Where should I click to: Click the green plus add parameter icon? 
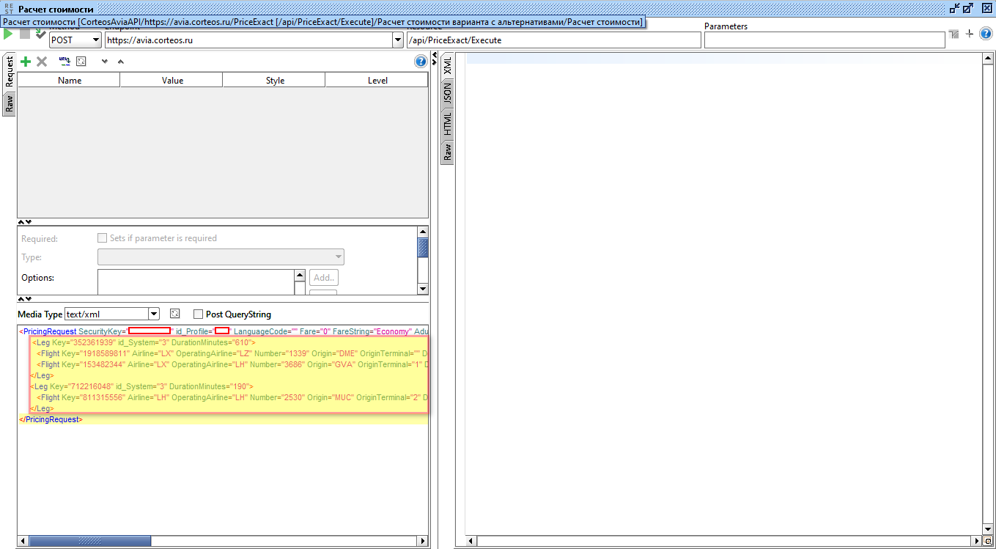coord(26,62)
